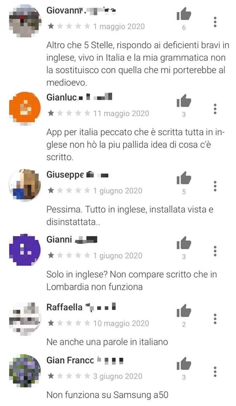Open three-dot menu for the 'Pessima' review
Viewport: 236px width, 406px height.
[x=215, y=186]
